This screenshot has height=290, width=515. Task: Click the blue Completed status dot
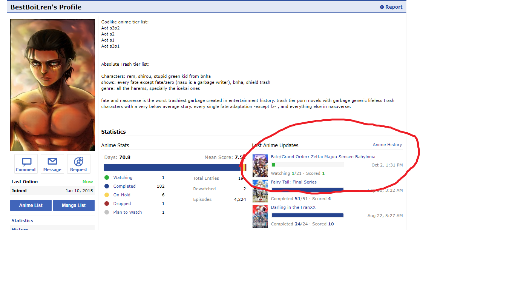pyautogui.click(x=107, y=186)
